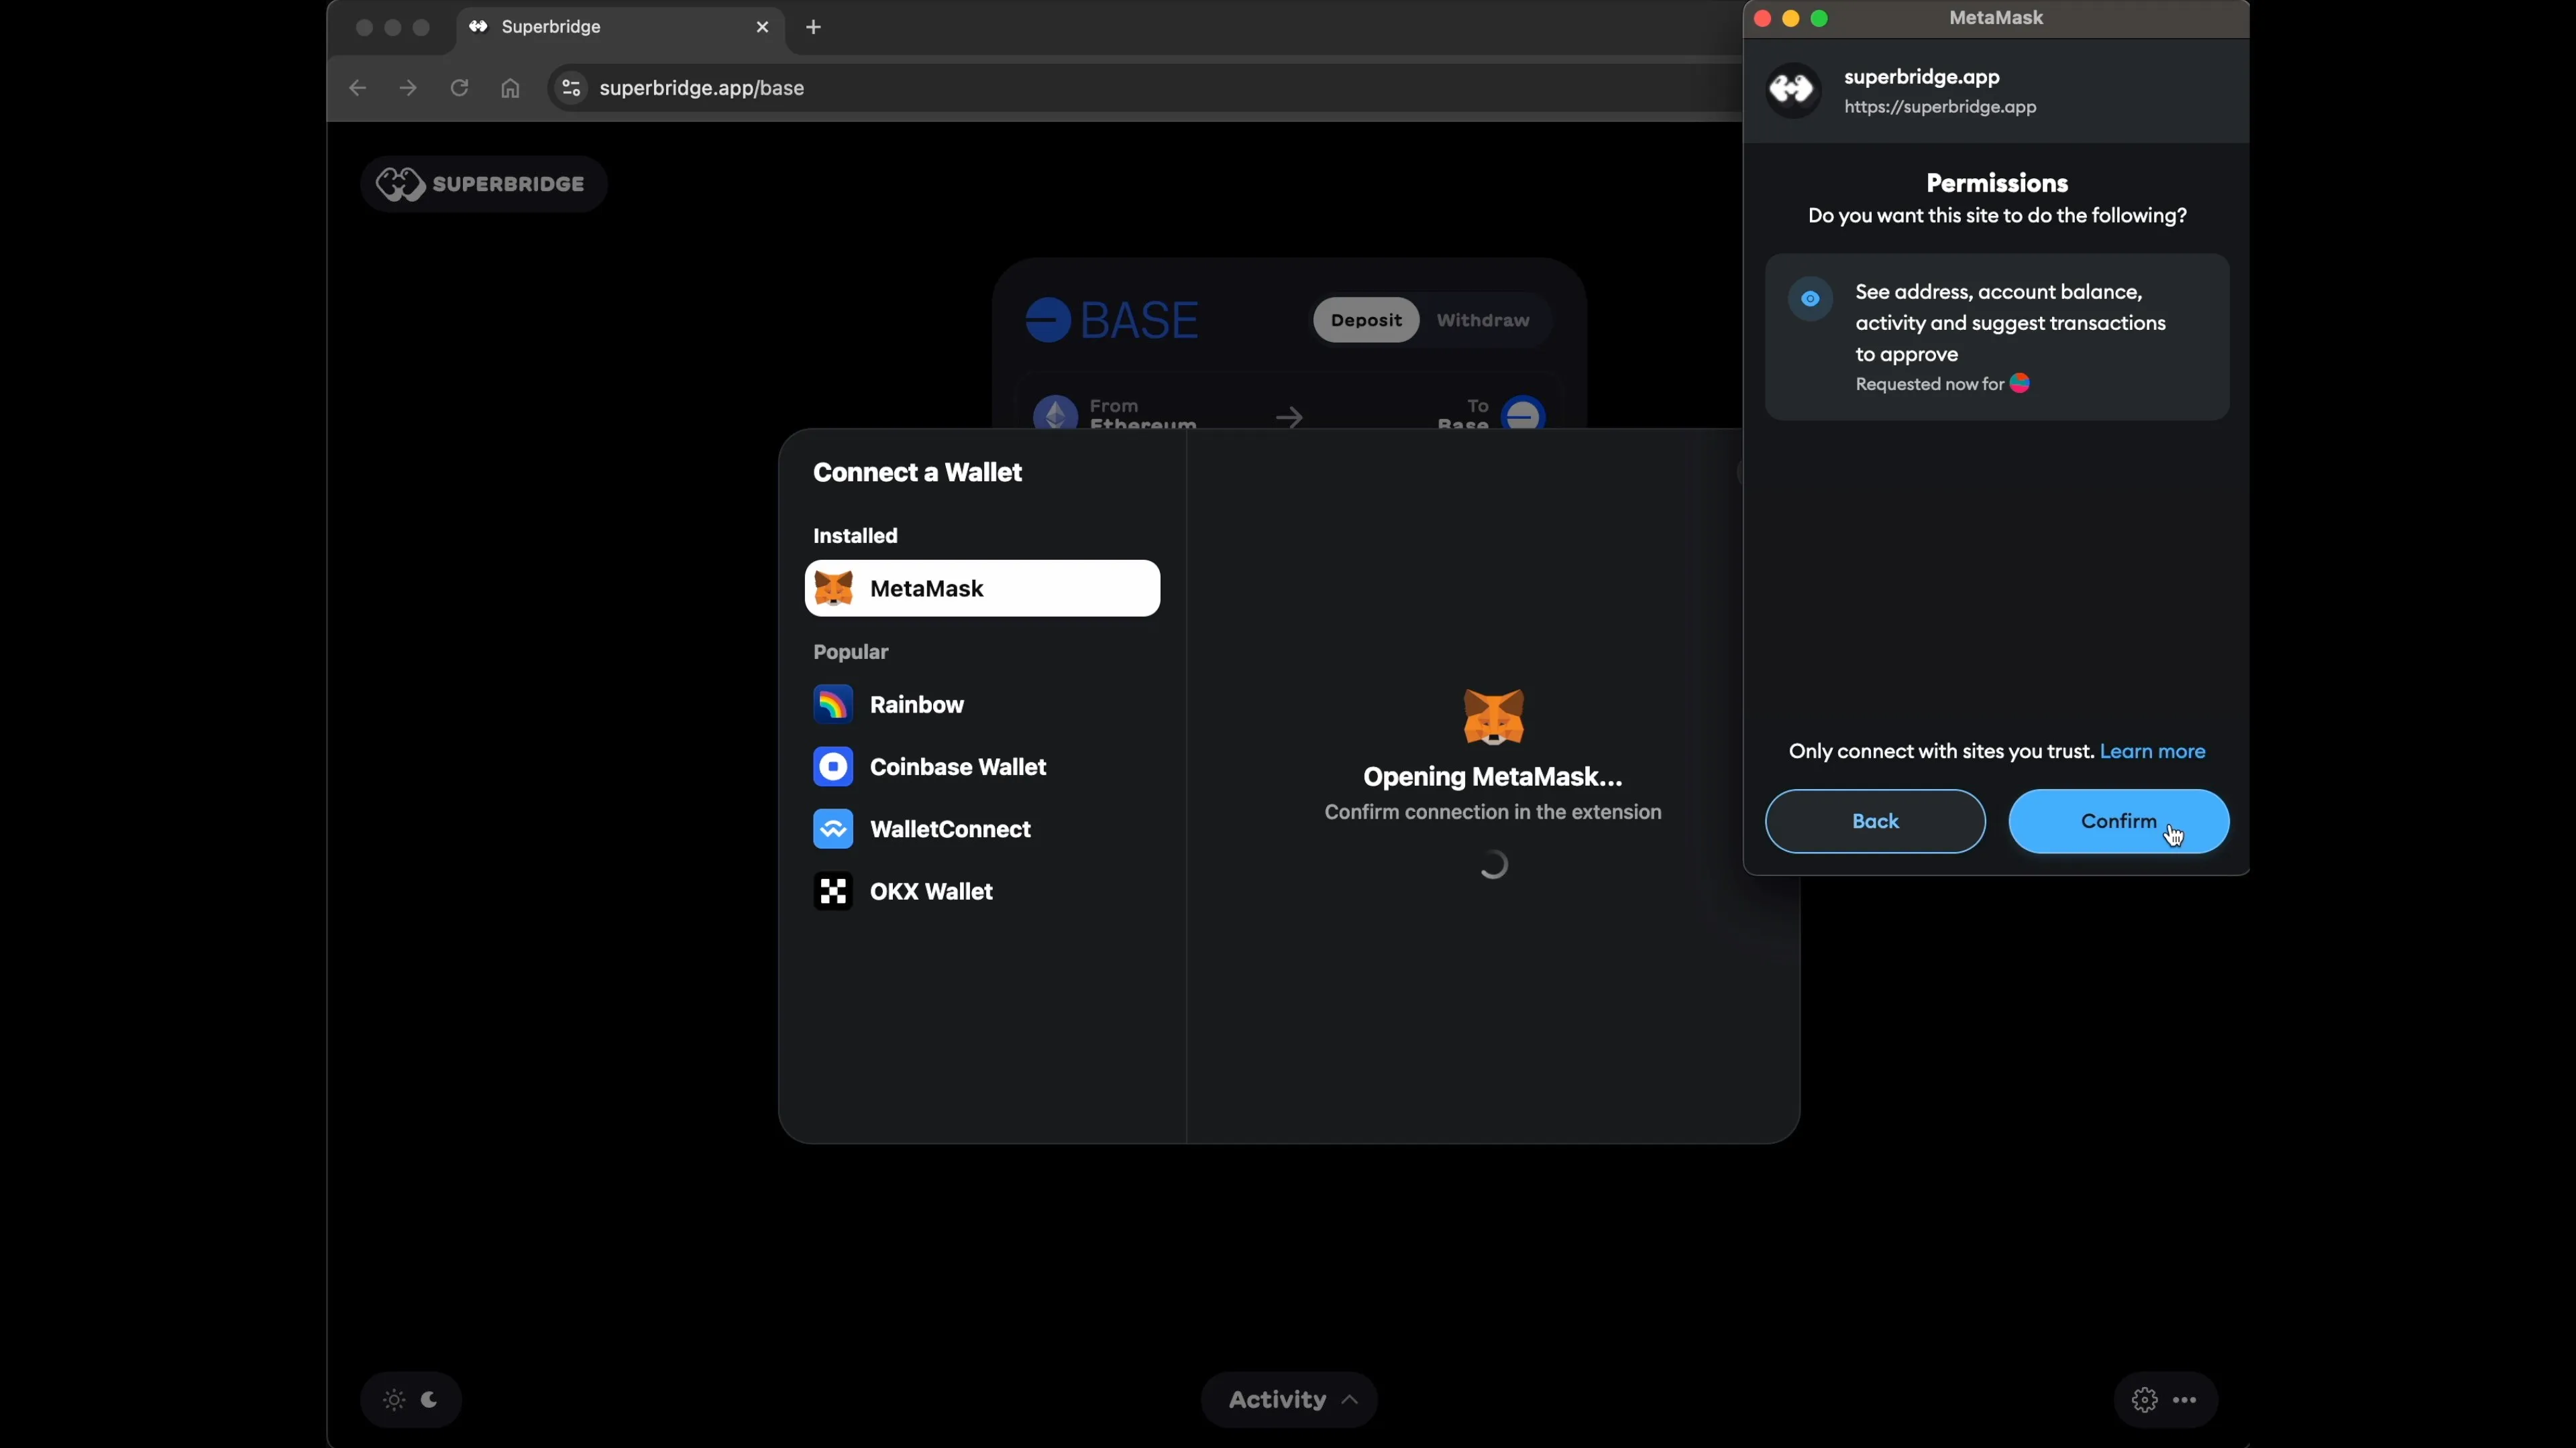The width and height of the screenshot is (2576, 1448).
Task: Expand the Activity panel
Action: [x=1289, y=1399]
